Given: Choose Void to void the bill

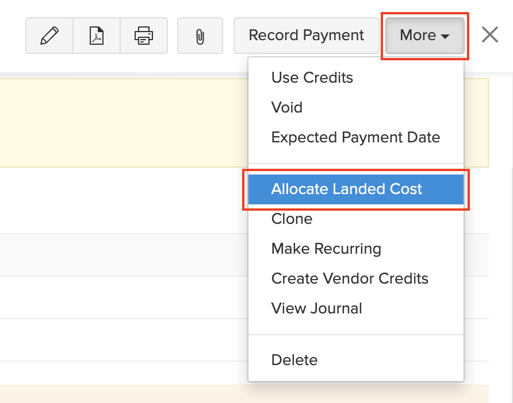Looking at the screenshot, I should tap(286, 107).
